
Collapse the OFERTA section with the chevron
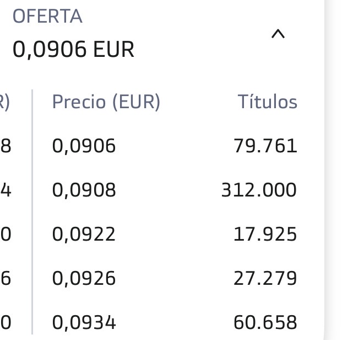278,34
